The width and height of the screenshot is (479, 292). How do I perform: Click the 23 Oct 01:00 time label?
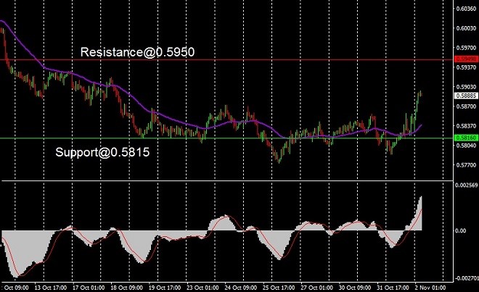(x=202, y=288)
